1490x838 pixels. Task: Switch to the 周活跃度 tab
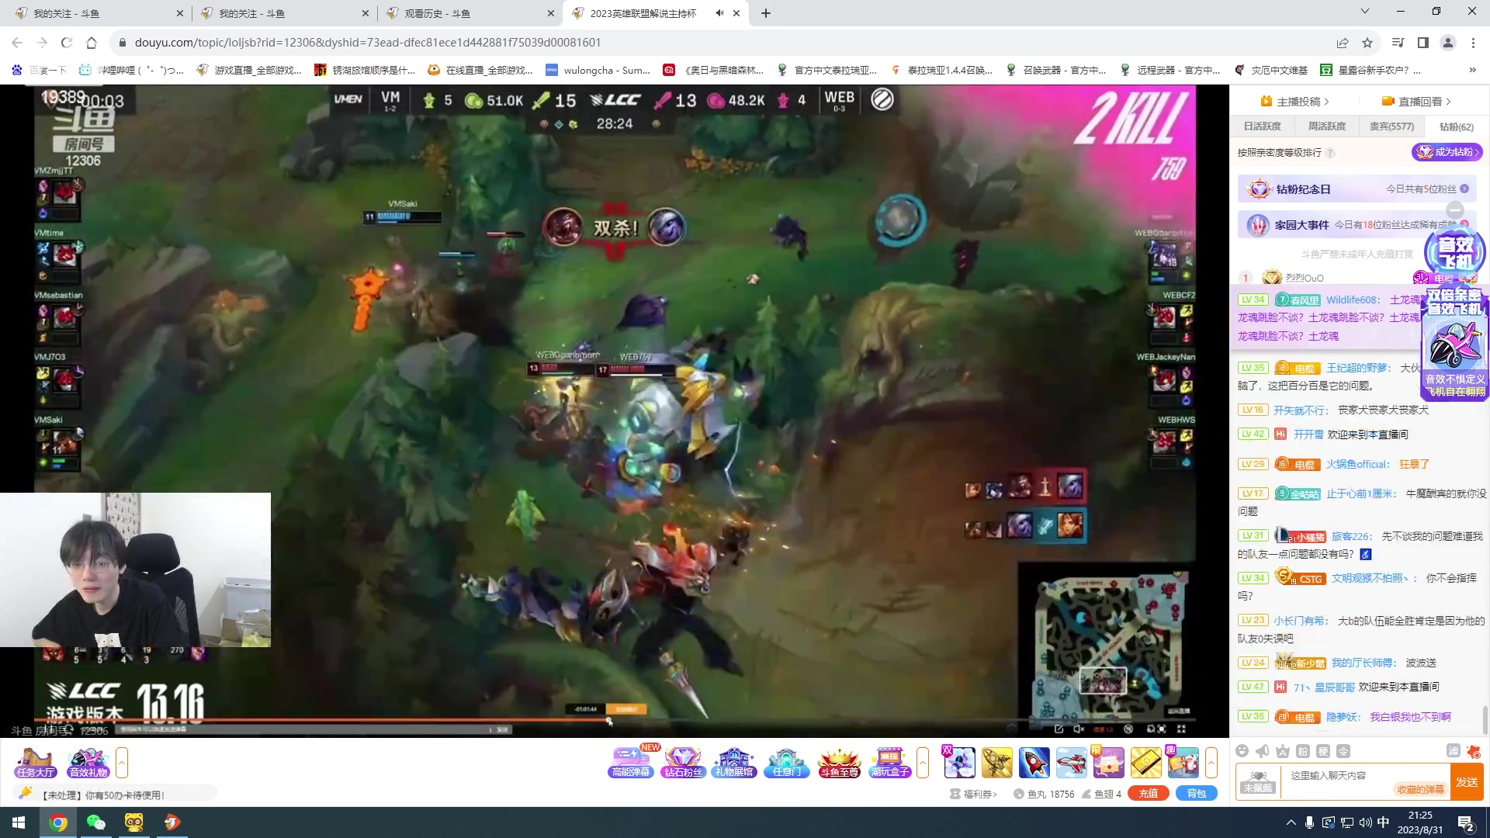click(1326, 126)
